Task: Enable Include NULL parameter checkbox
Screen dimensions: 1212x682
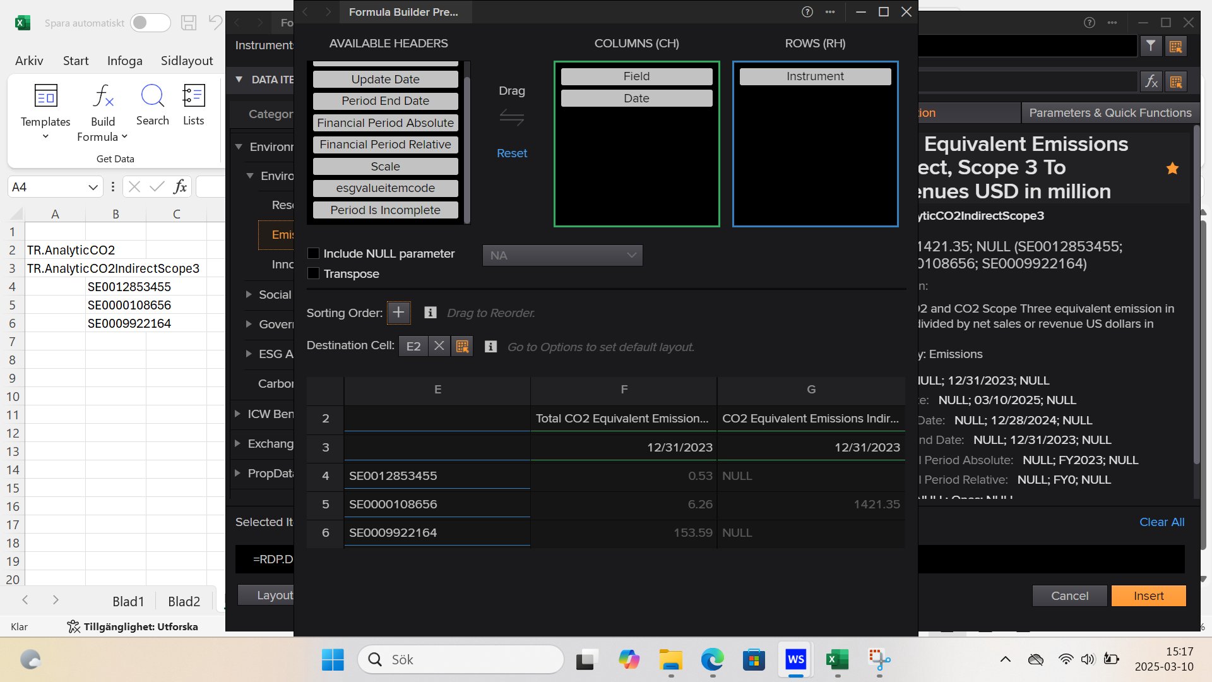Action: click(314, 253)
